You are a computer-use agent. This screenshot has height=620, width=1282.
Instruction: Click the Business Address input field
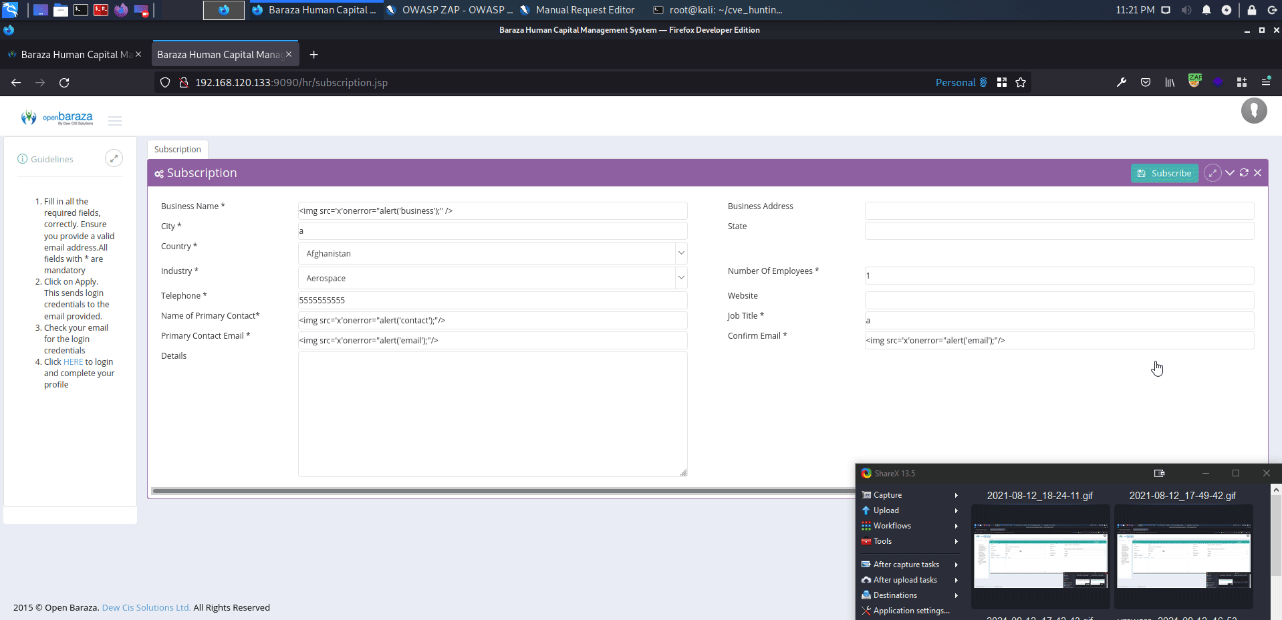(1059, 210)
